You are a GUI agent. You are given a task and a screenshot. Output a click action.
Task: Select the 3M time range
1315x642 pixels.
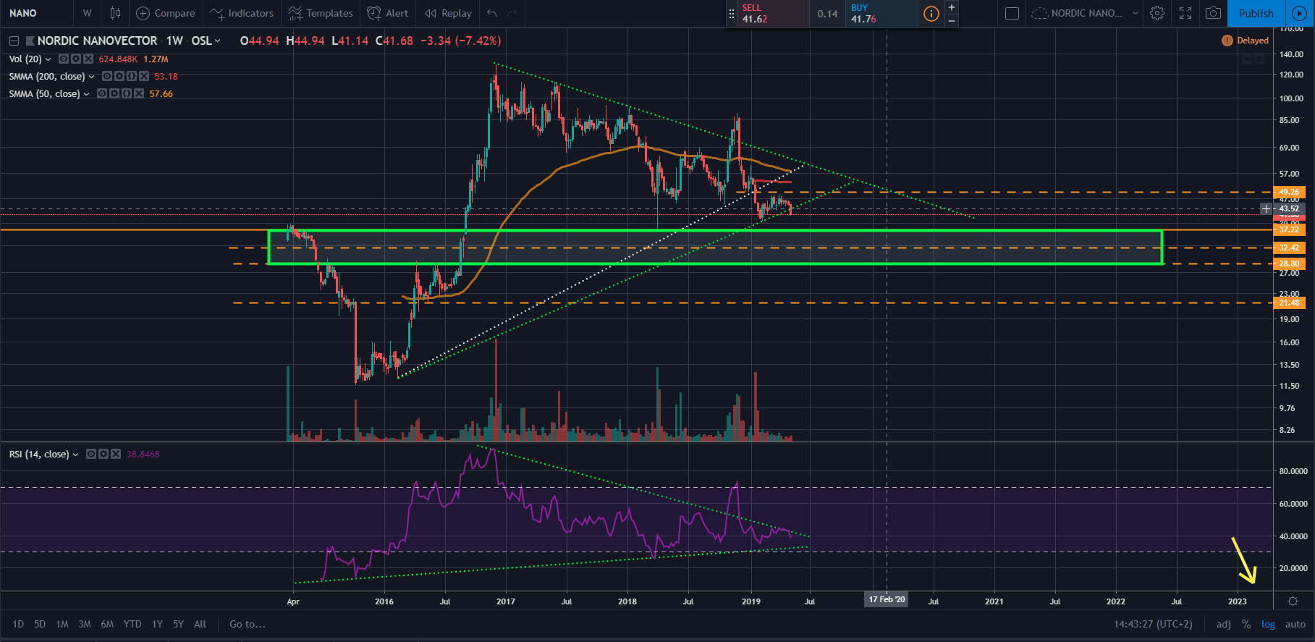pos(85,624)
